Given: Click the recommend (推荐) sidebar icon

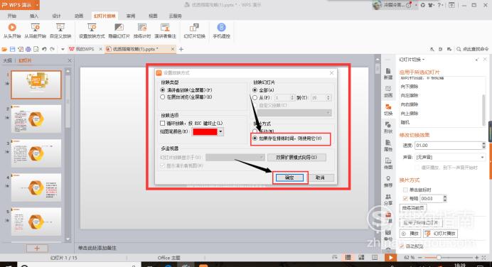Looking at the screenshot, I should (x=388, y=182).
